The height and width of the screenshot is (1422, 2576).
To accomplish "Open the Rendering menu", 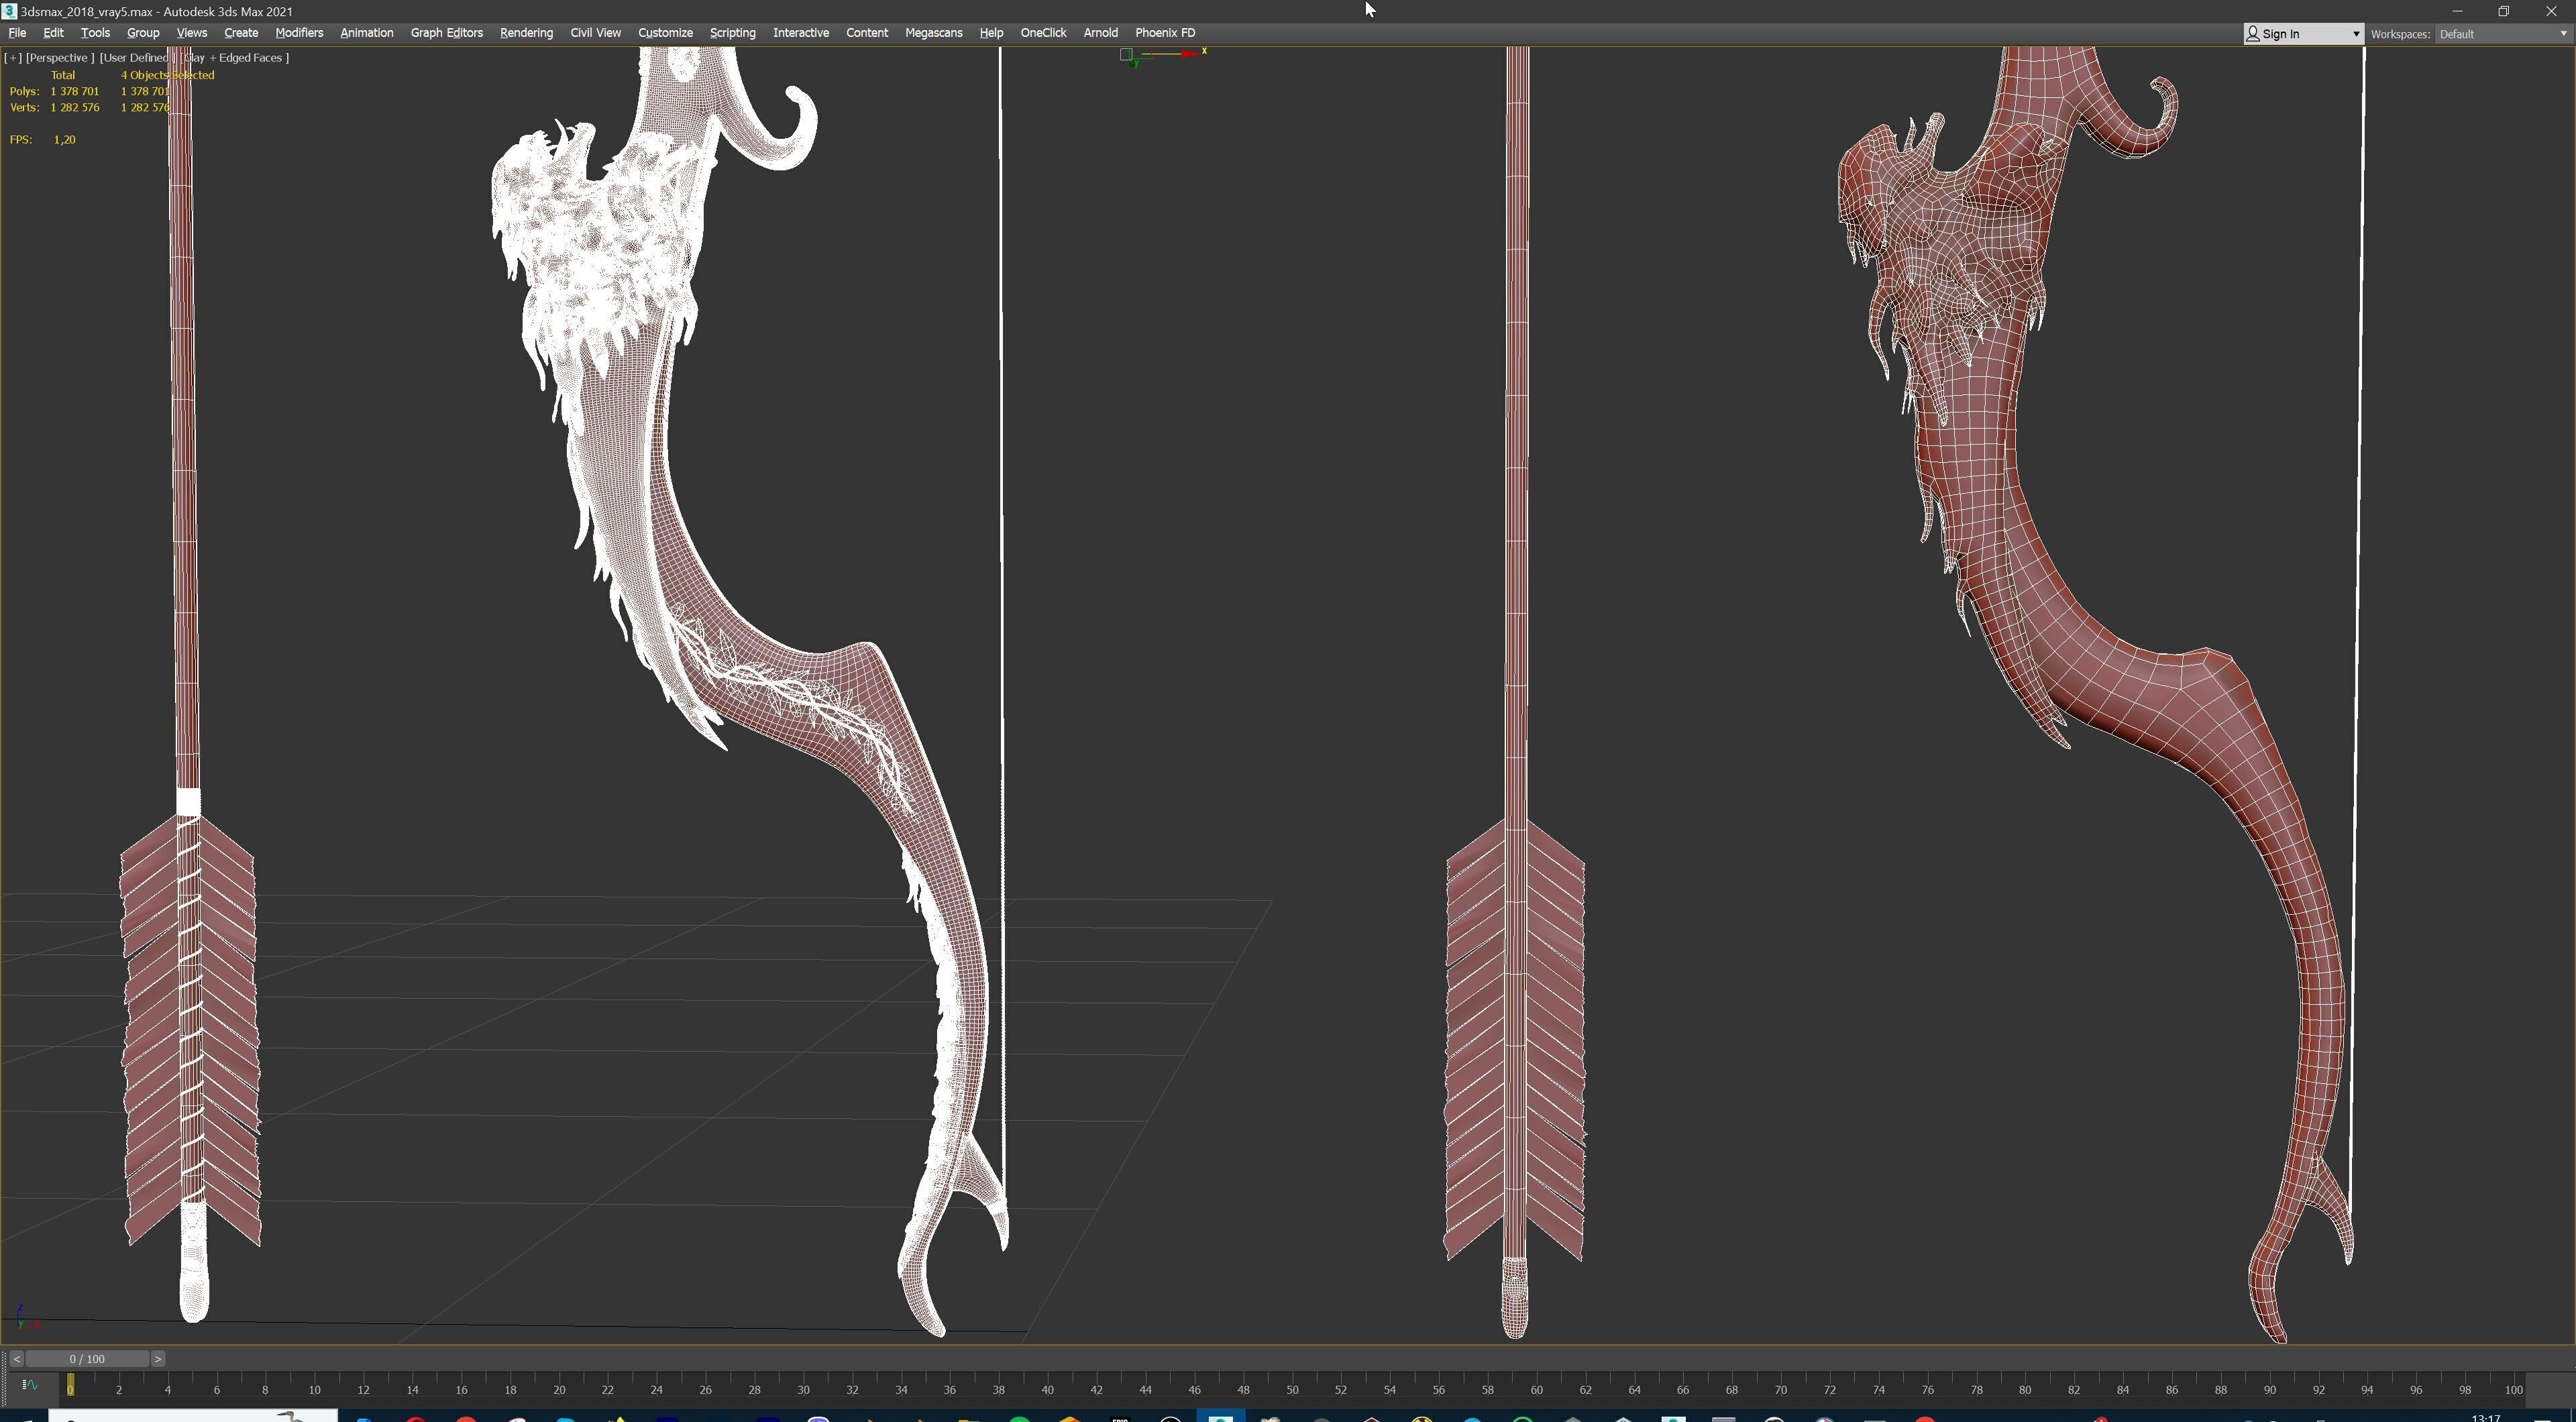I will [x=526, y=33].
